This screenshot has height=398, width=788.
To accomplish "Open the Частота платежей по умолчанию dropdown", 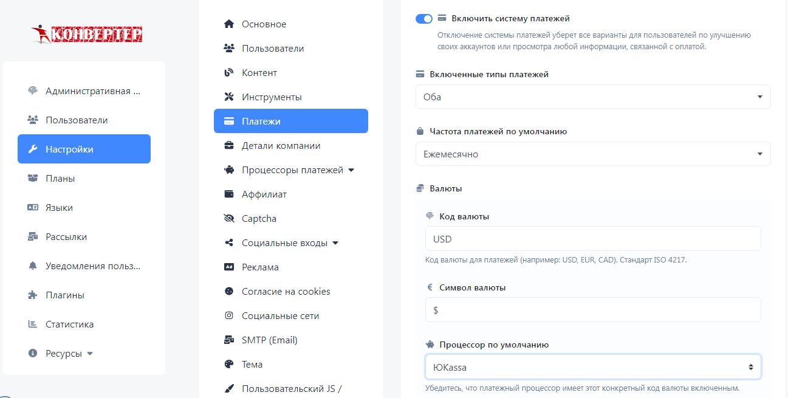I will (592, 154).
